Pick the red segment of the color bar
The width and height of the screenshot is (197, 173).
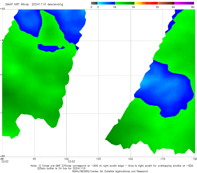click(153, 3)
